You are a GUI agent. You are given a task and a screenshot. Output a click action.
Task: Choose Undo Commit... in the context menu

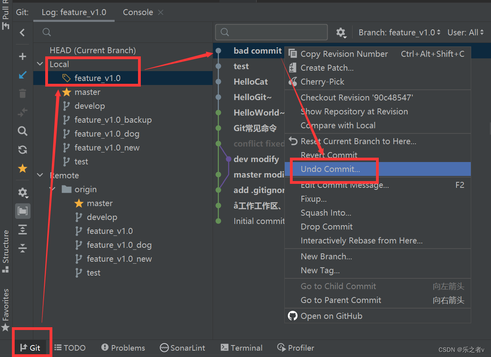378,169
